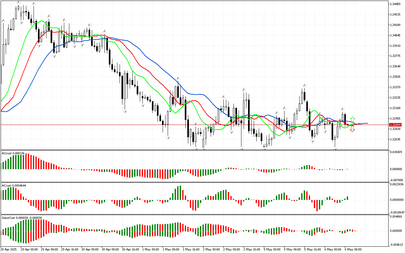Click the 0.010439 value on the AOcust scale

(x=396, y=152)
